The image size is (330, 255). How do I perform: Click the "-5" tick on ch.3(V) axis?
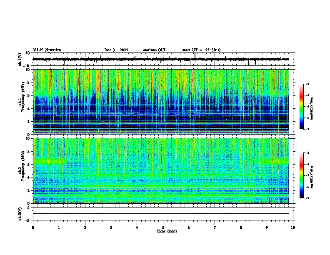point(28,220)
